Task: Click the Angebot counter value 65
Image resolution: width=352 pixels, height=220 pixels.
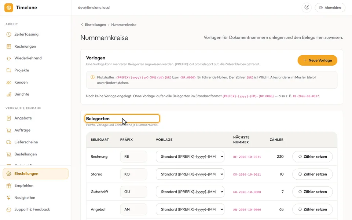Action: click(x=282, y=209)
